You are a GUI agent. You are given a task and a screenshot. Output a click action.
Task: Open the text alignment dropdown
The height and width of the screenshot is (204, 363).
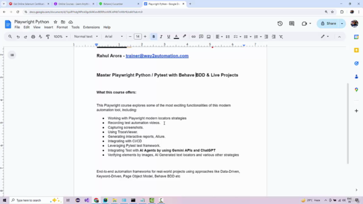point(219,36)
